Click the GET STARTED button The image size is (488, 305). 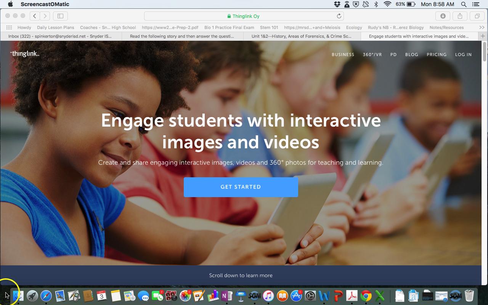[x=241, y=187]
